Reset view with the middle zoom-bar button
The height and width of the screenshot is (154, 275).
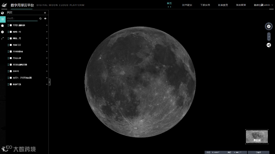[x=269, y=37]
